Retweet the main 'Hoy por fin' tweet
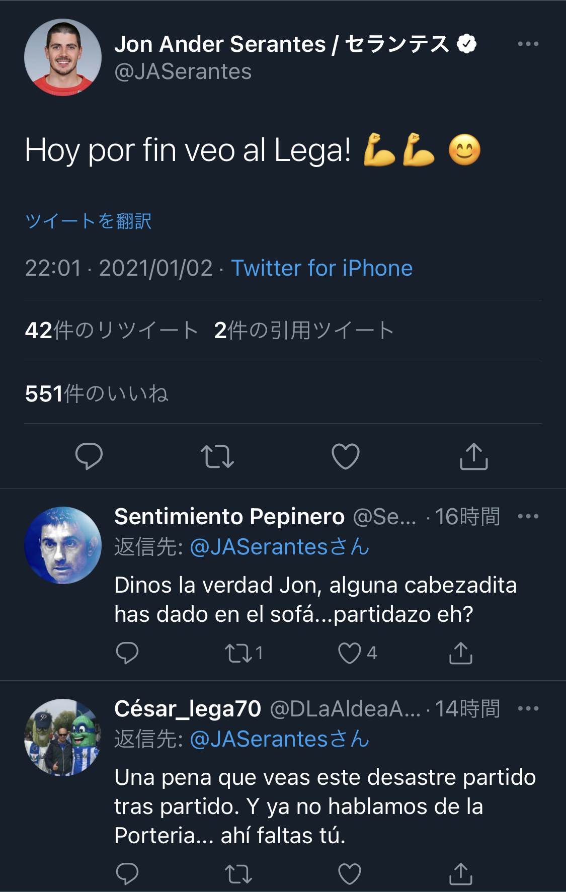Viewport: 566px width, 892px height. pos(217,456)
